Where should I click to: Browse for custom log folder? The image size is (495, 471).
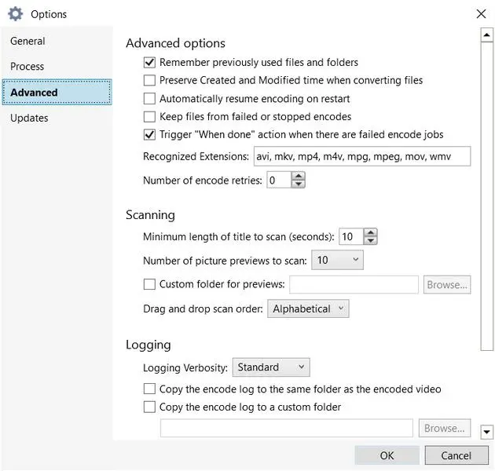coord(445,428)
